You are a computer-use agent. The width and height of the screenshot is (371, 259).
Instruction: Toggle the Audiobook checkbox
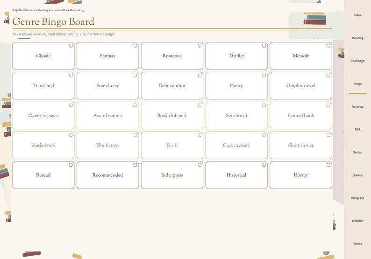pyautogui.click(x=71, y=135)
